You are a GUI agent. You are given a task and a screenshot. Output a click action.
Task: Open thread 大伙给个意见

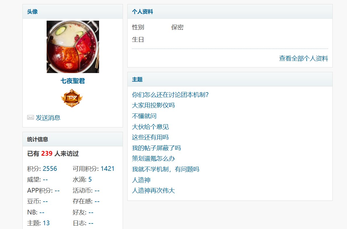tap(150, 127)
